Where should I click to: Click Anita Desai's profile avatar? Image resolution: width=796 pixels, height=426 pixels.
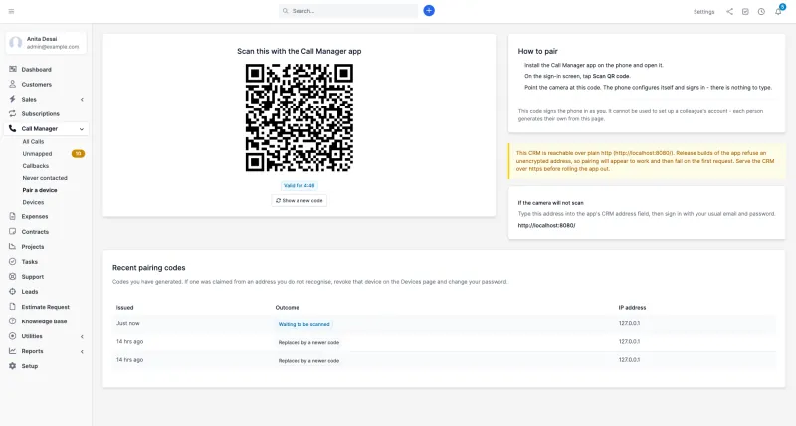(16, 43)
